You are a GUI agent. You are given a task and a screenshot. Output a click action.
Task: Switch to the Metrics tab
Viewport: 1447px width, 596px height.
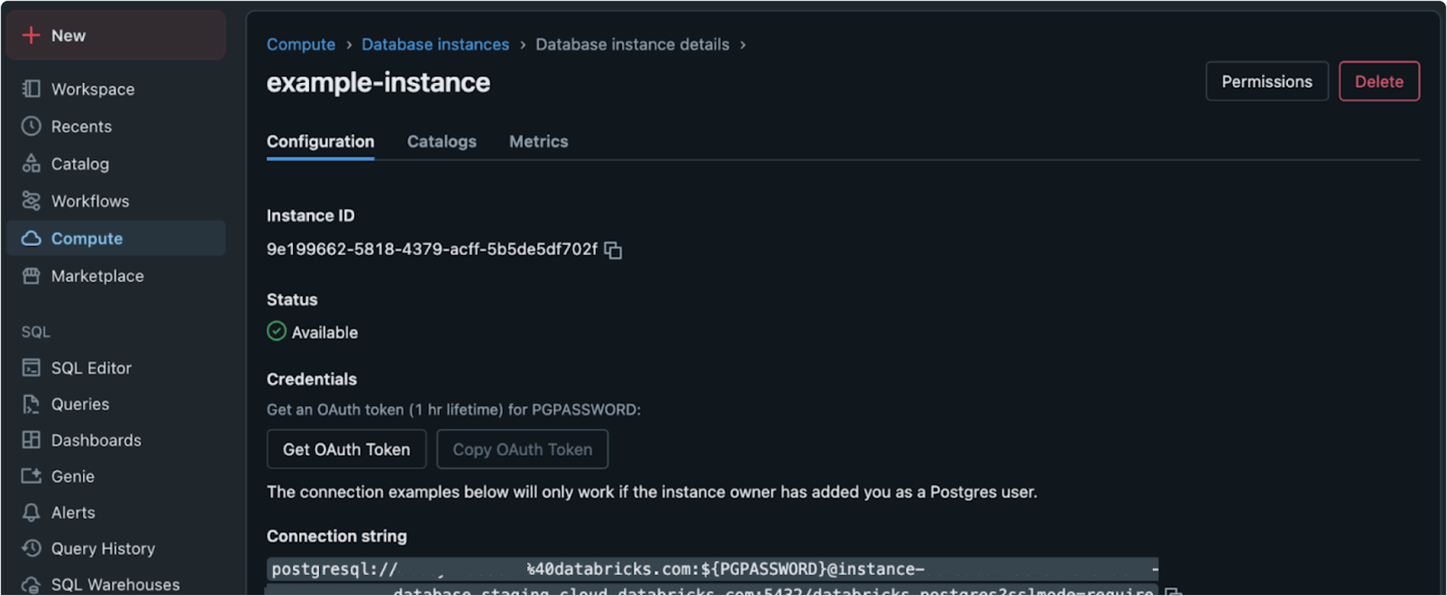538,142
